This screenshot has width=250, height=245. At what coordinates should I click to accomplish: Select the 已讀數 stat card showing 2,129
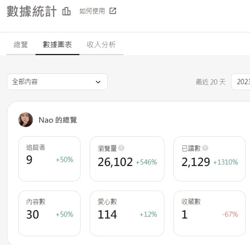(209, 159)
